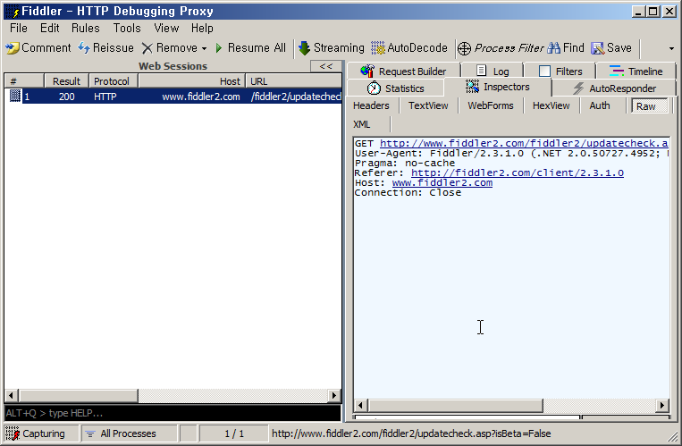Image resolution: width=682 pixels, height=446 pixels.
Task: Click the 200 result cell
Action: click(66, 97)
